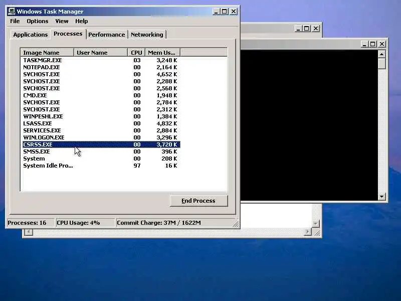
Task: Select the TASKMGR.EXE process row
Action: 101,60
